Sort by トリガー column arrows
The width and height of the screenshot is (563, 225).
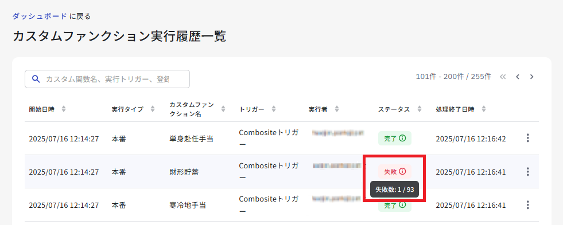point(274,109)
